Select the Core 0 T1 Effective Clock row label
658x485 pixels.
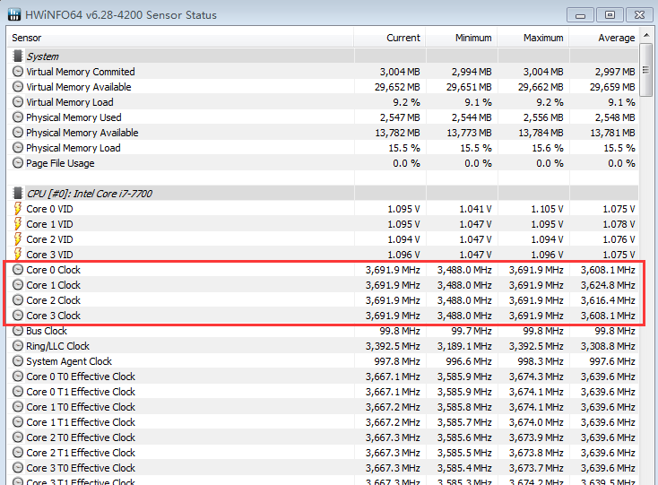tap(81, 392)
